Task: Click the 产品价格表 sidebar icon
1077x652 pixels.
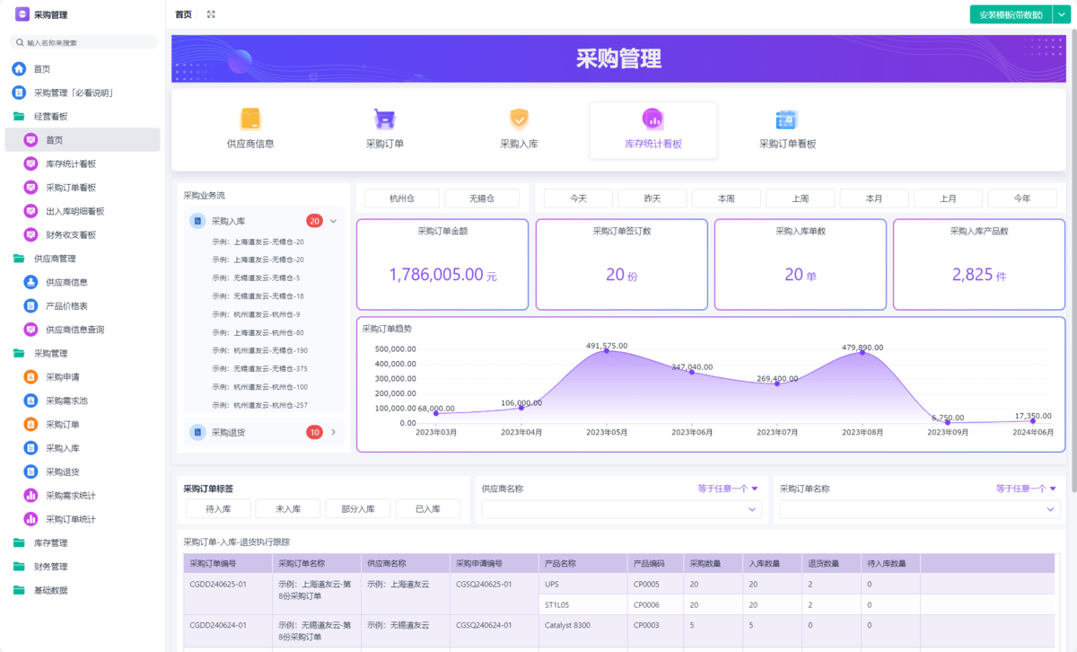Action: pos(31,306)
